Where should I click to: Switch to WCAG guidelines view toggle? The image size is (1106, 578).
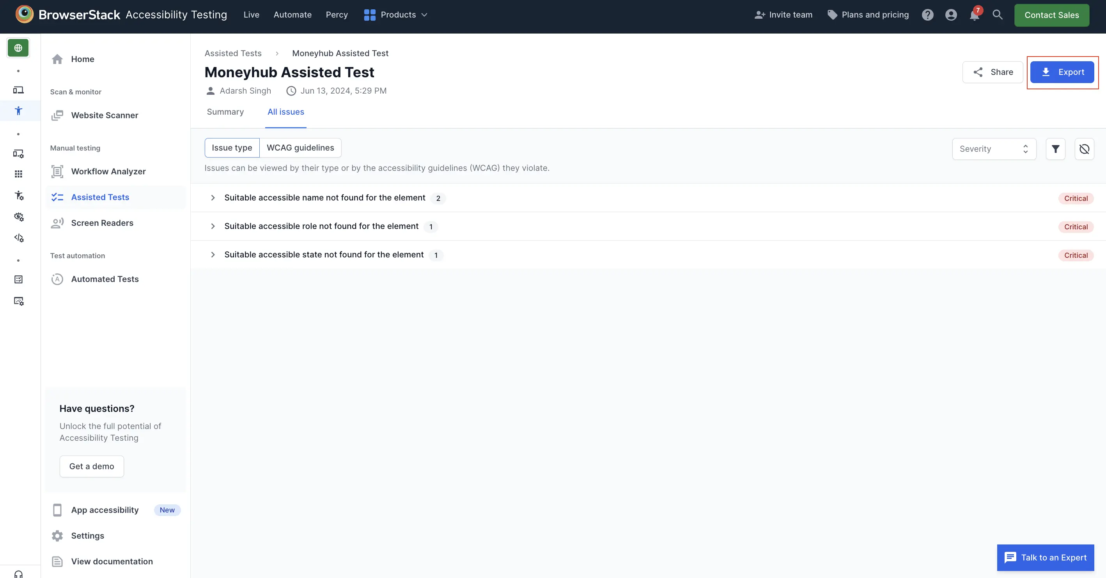(x=300, y=148)
